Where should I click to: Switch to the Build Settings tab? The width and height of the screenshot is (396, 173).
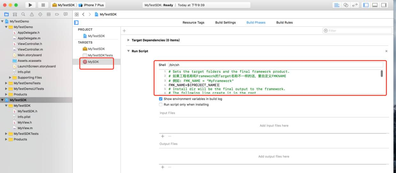tap(225, 23)
